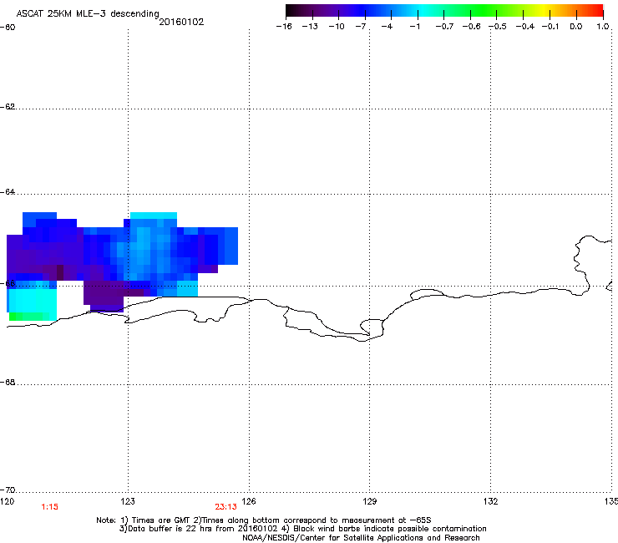Click the latitude label -68

click(x=8, y=383)
